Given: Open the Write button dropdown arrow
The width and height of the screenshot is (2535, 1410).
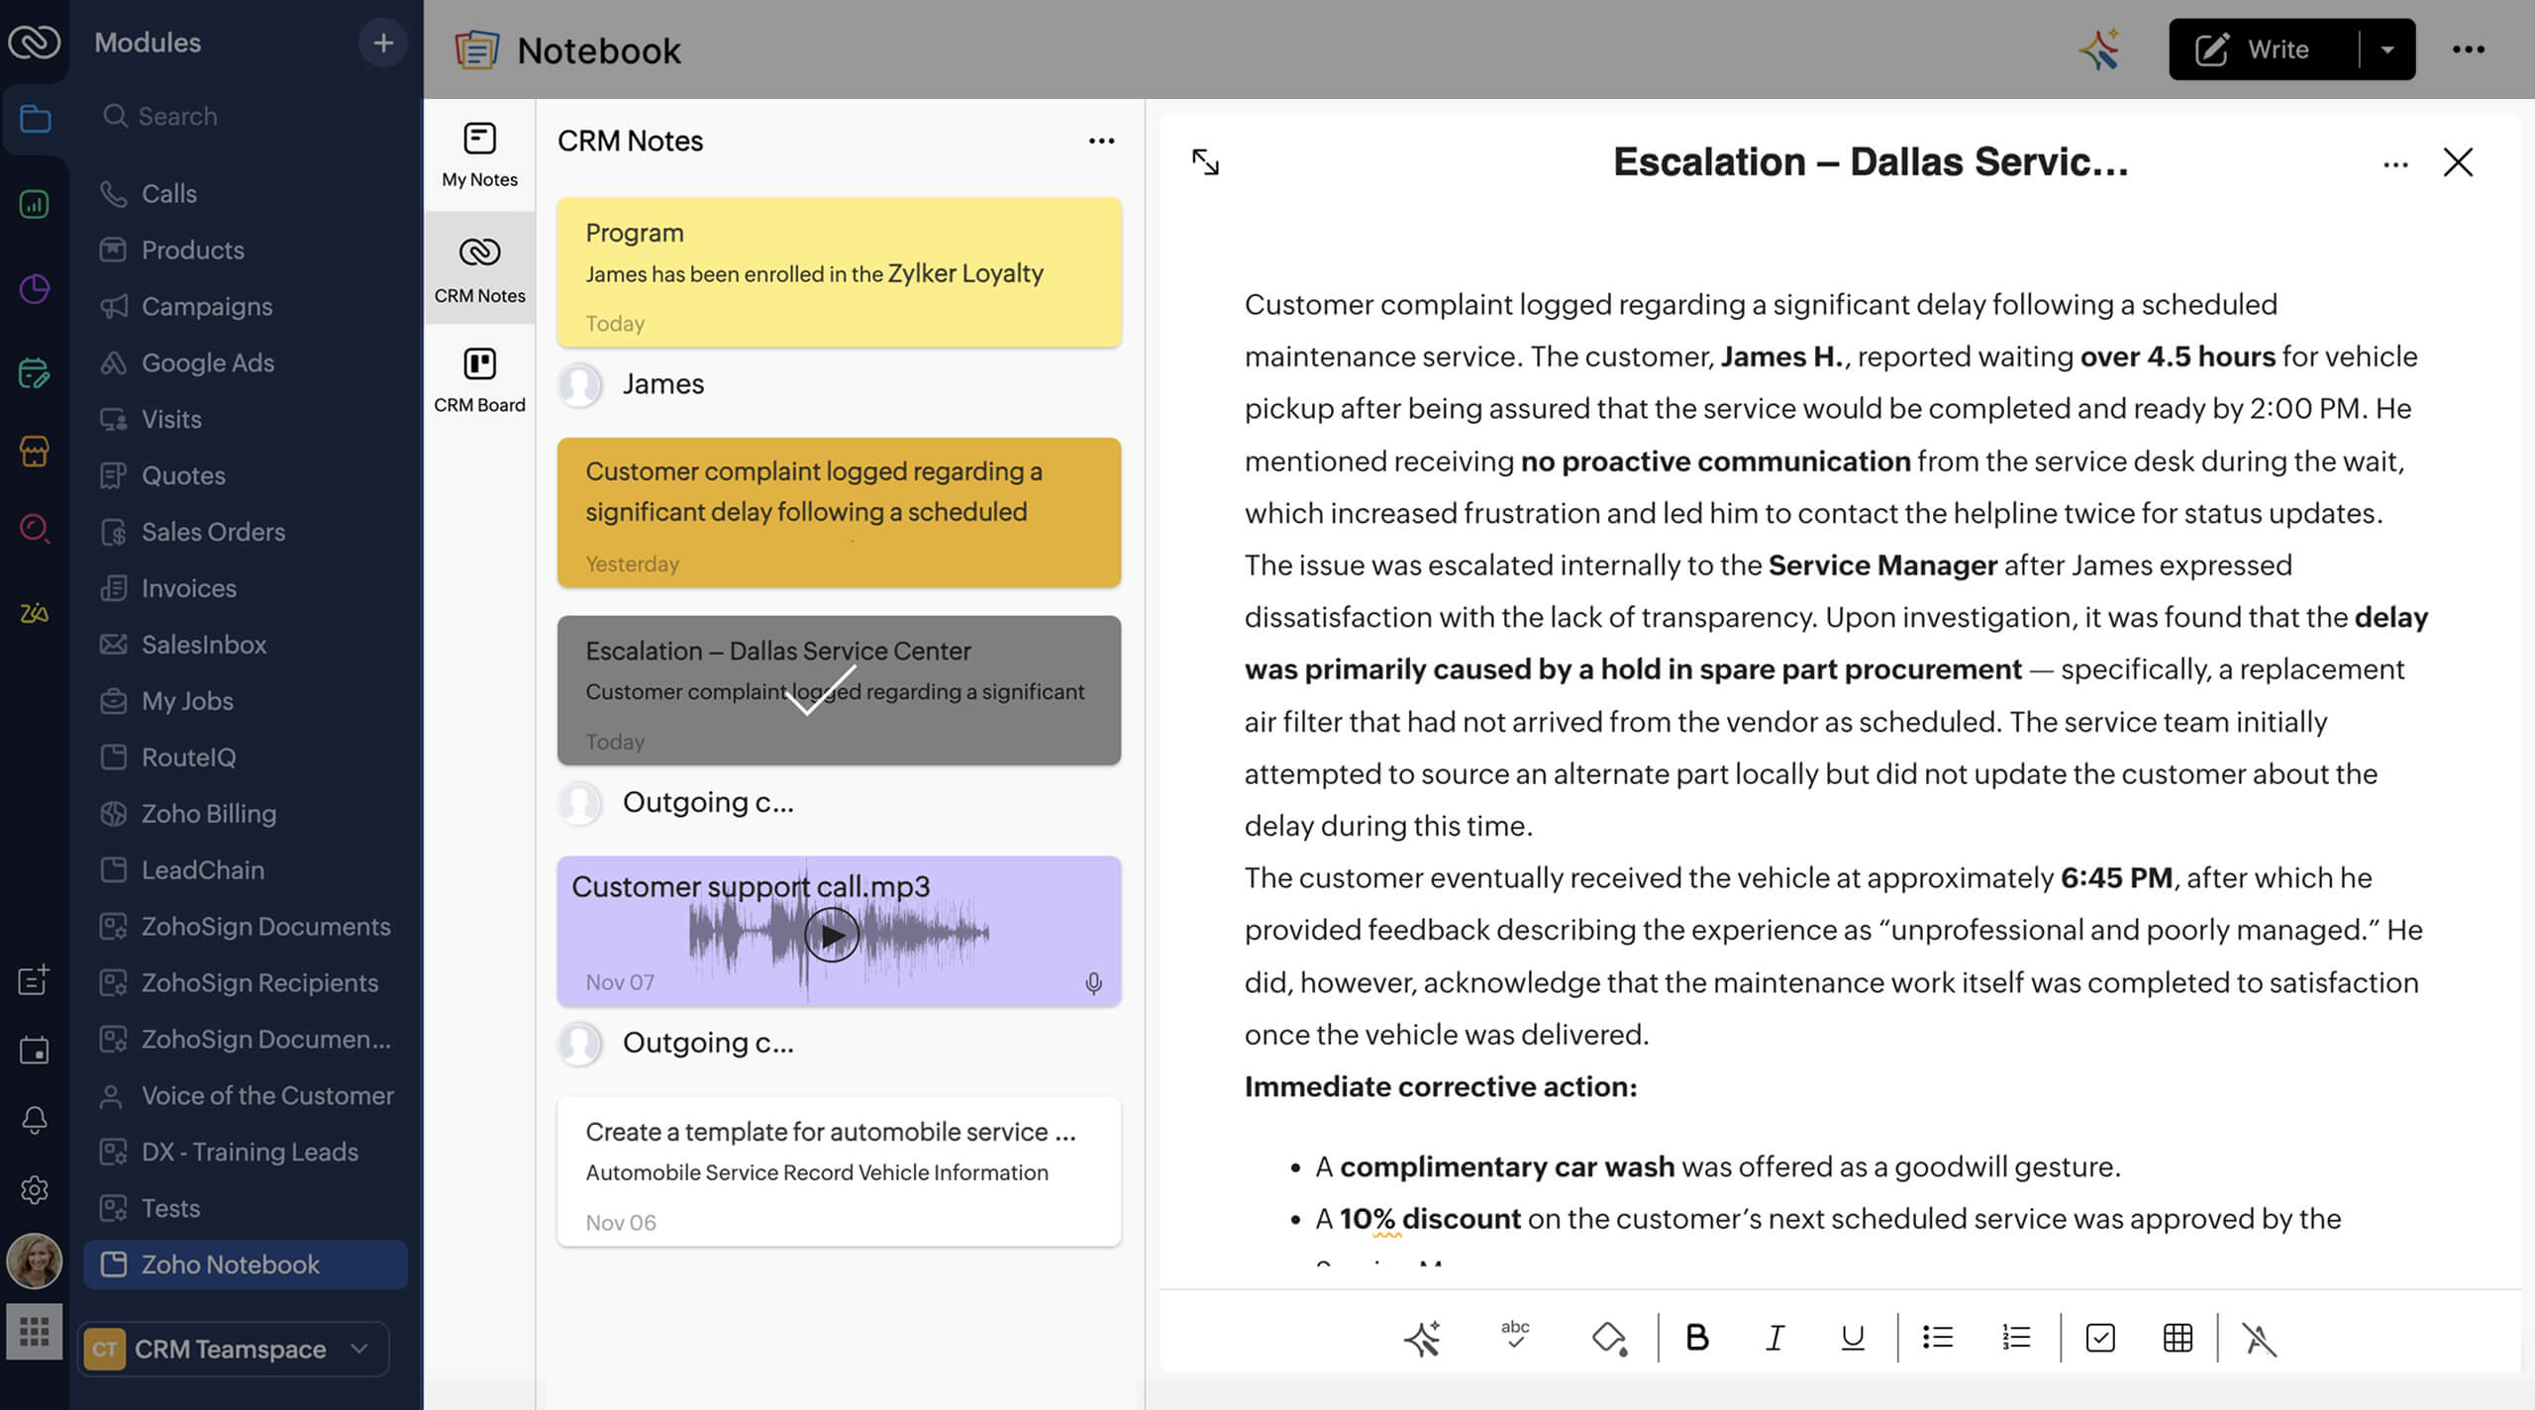Looking at the screenshot, I should [2386, 49].
